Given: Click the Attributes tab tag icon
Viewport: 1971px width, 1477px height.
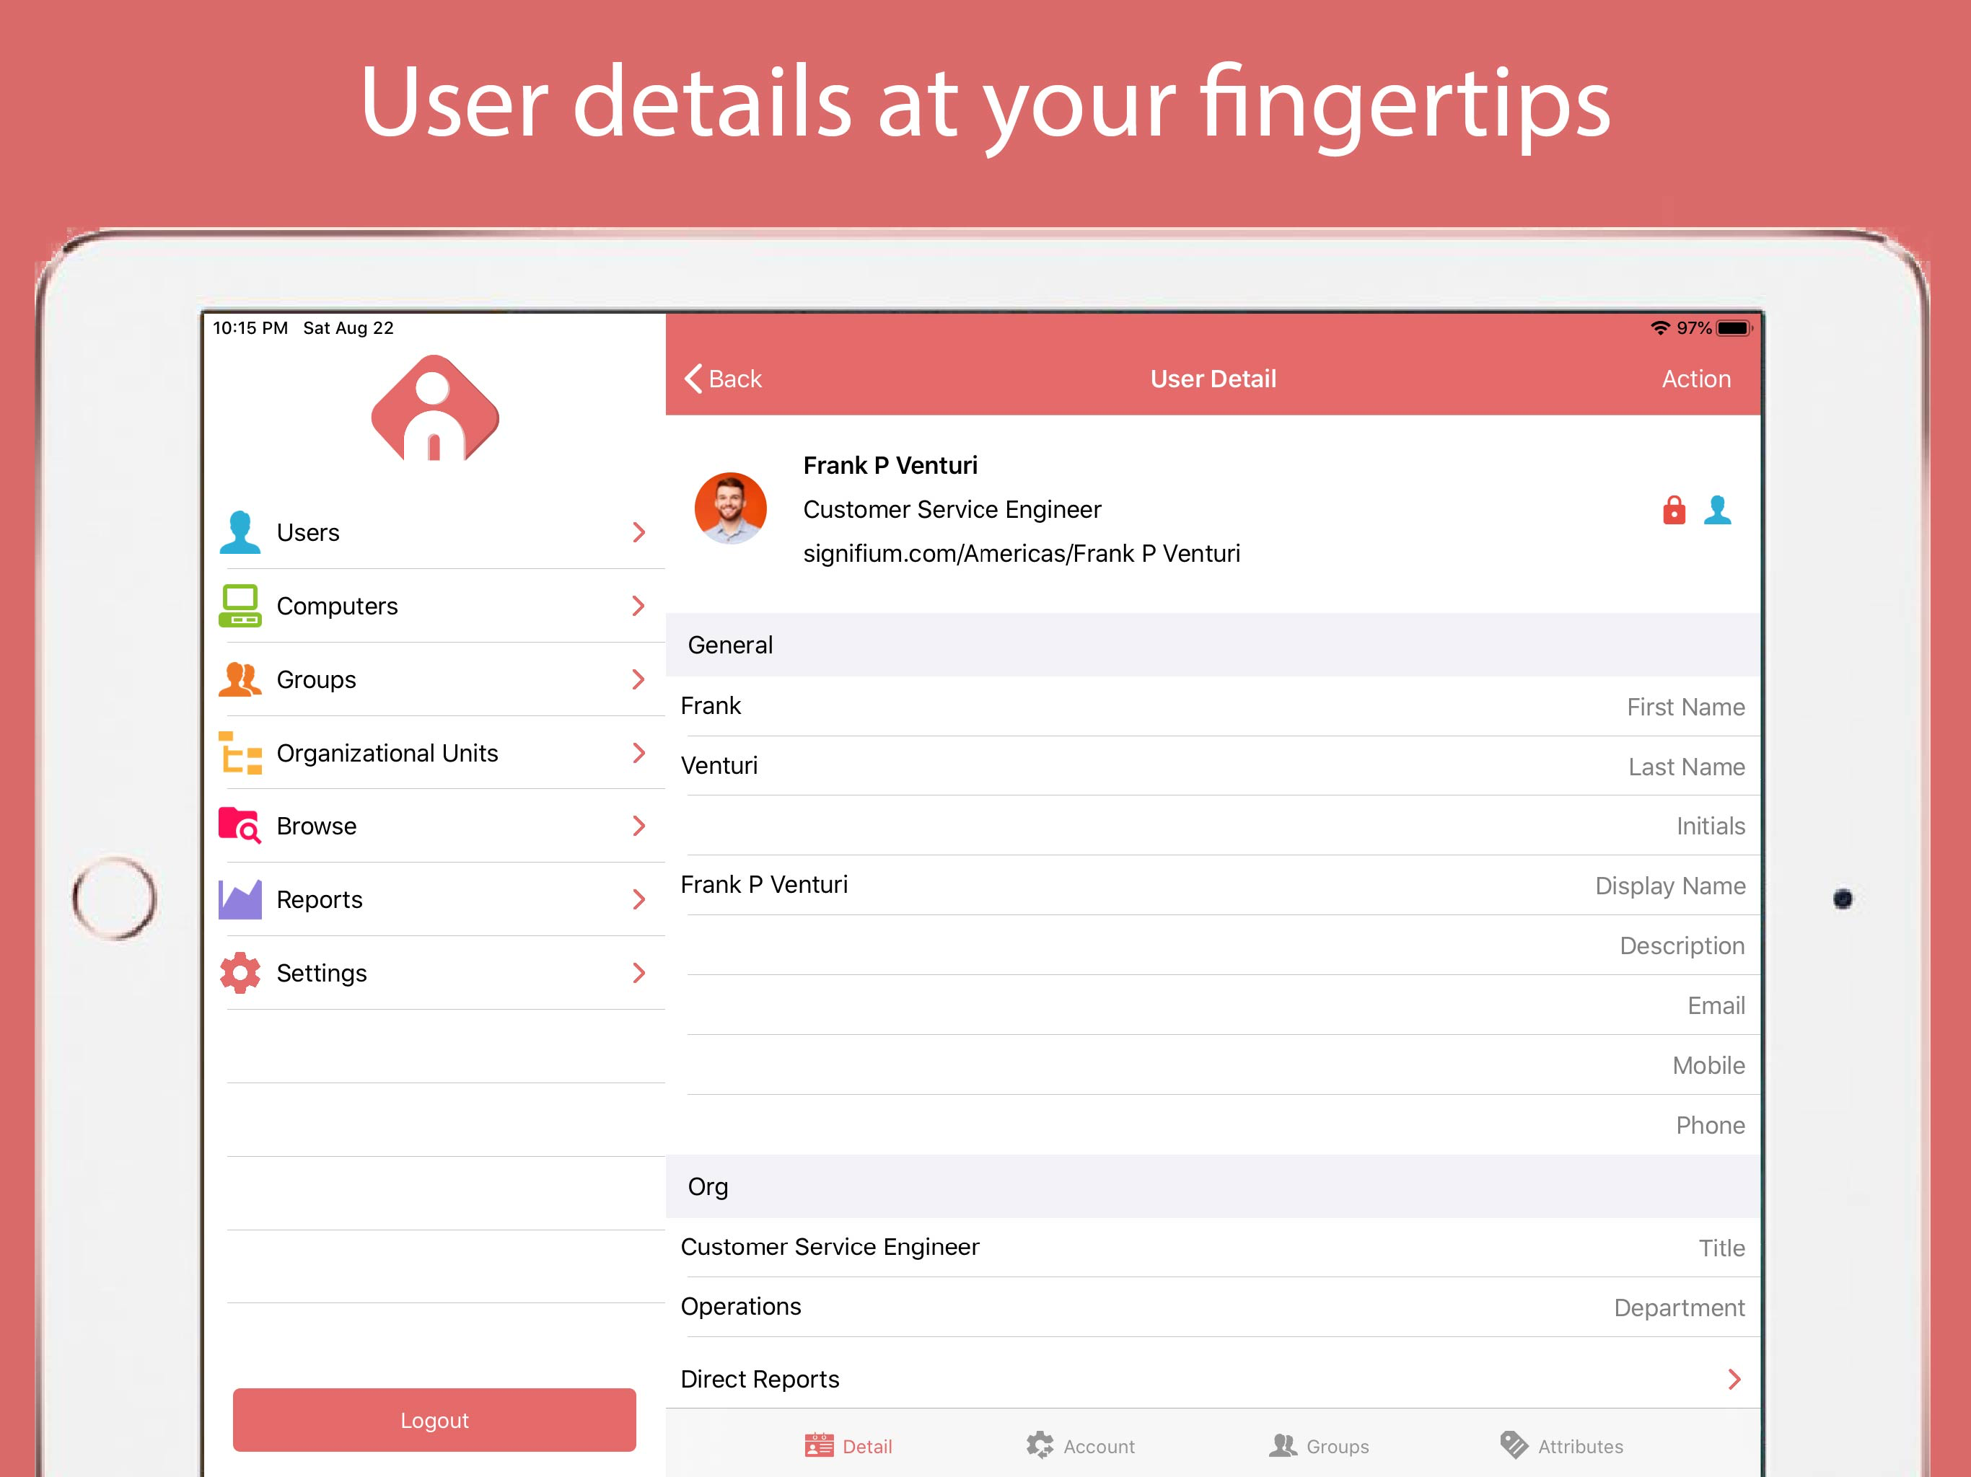Looking at the screenshot, I should click(1514, 1446).
